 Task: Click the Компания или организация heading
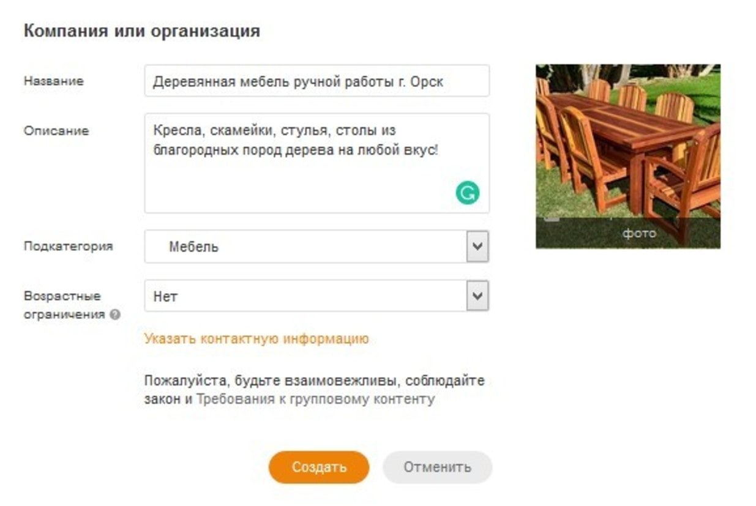[142, 31]
